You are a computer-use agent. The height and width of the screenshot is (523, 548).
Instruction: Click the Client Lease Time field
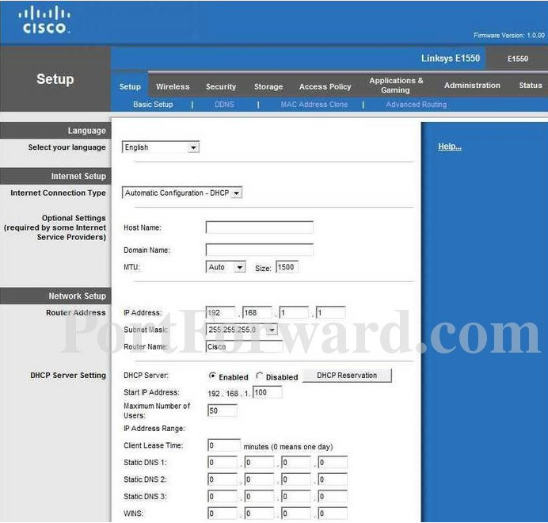point(223,445)
